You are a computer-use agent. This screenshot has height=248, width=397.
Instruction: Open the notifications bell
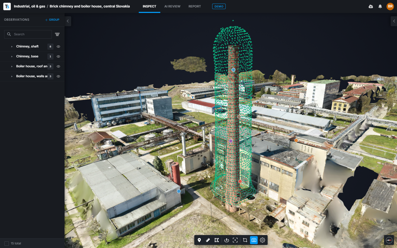coord(380,6)
